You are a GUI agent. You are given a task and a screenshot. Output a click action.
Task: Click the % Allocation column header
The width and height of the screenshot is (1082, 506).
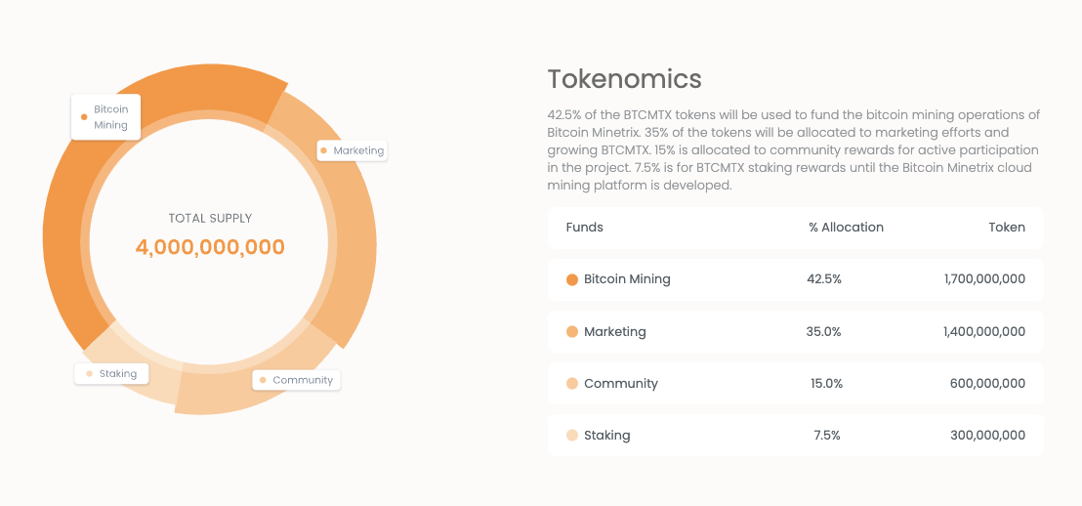(x=846, y=228)
